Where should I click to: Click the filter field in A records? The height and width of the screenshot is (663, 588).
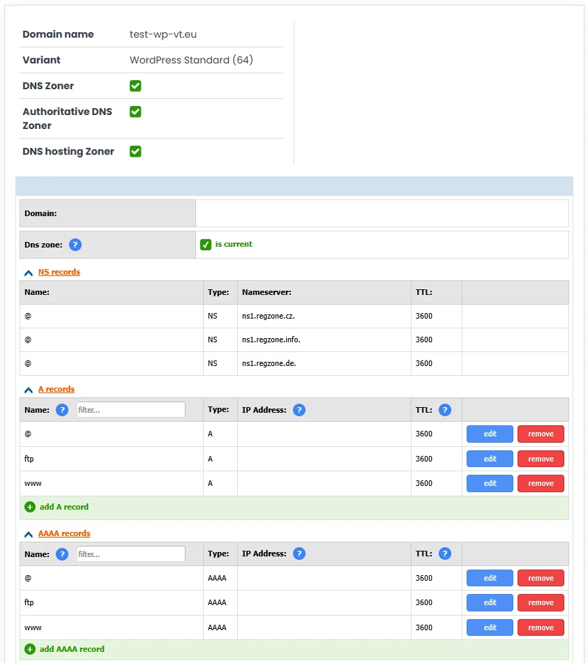[x=130, y=409]
